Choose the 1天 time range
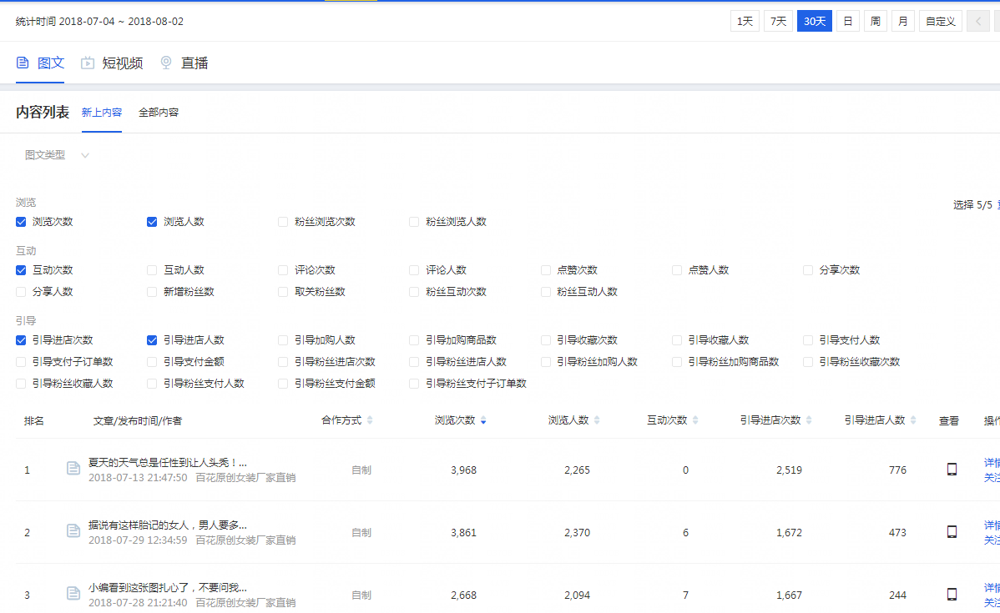The height and width of the screenshot is (613, 1000). click(x=745, y=21)
